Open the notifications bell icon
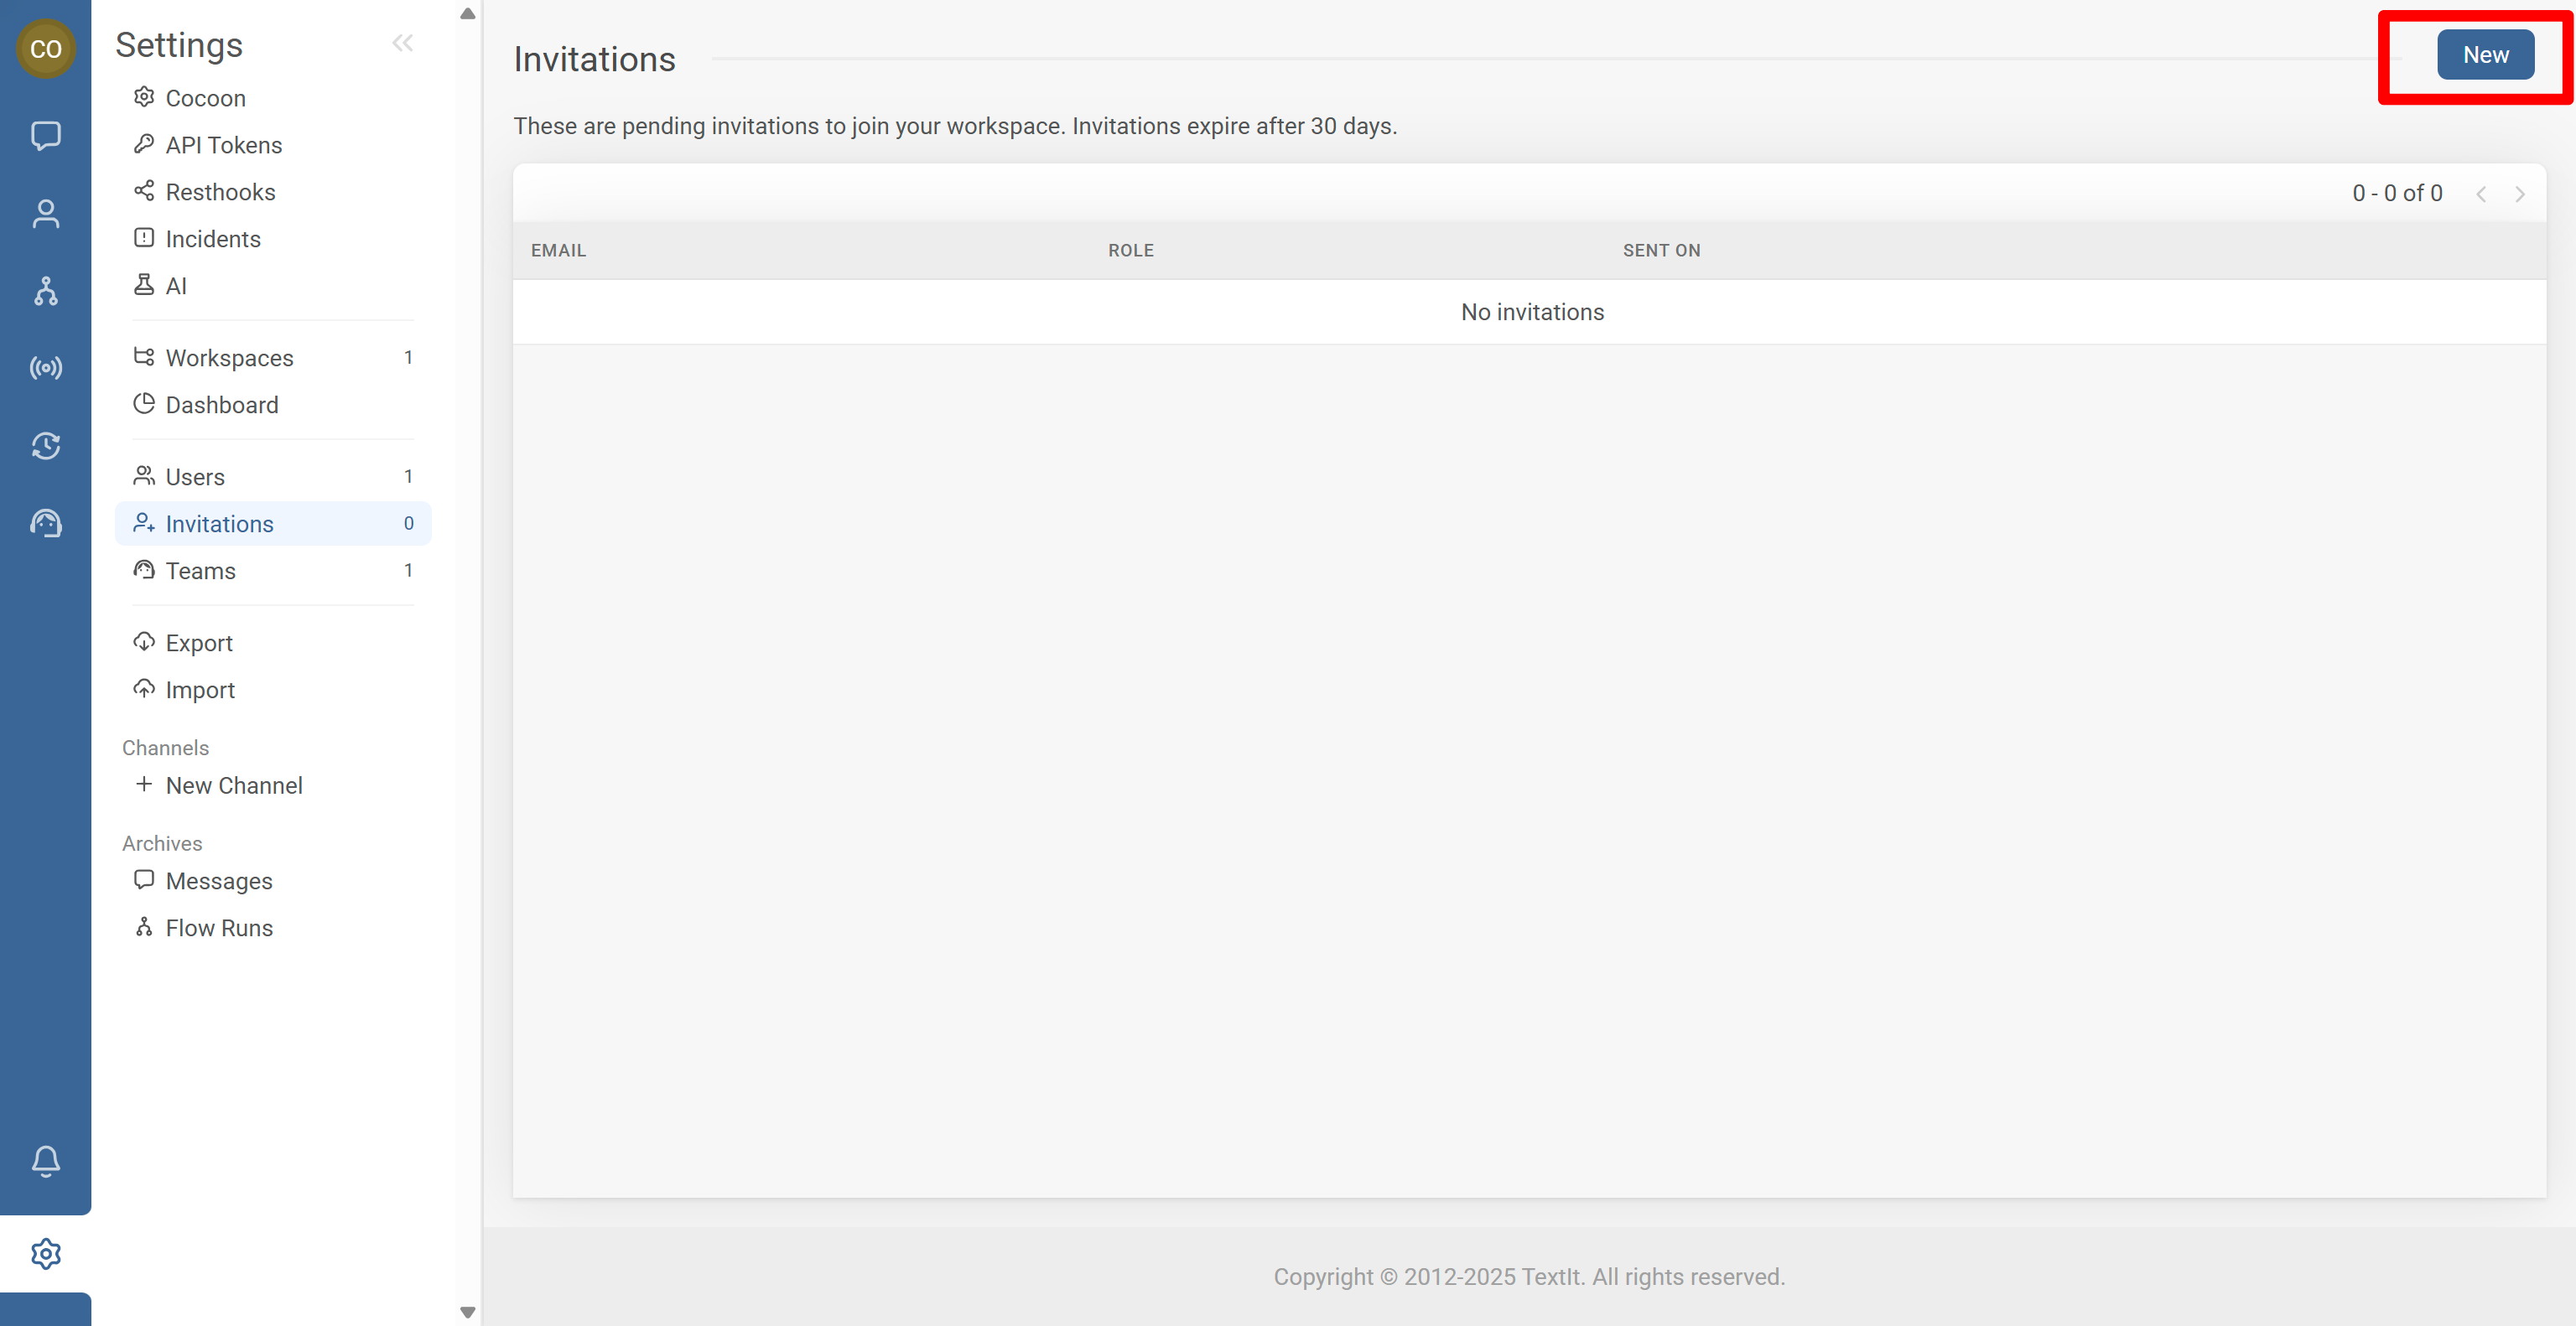Image resolution: width=2576 pixels, height=1326 pixels. [46, 1161]
